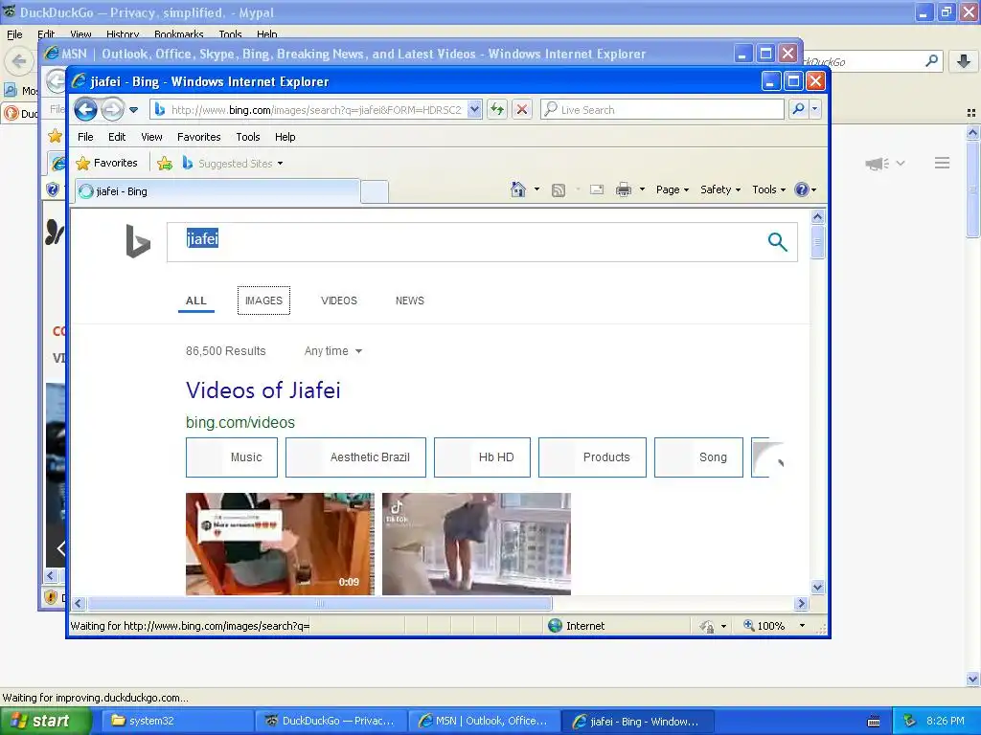This screenshot has width=981, height=735.
Task: Open the Home button dropdown arrow
Action: pyautogui.click(x=536, y=189)
